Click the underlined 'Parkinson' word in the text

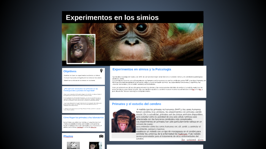182,134
